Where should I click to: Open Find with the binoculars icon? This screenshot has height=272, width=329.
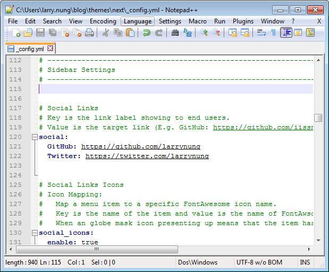pos(175,33)
